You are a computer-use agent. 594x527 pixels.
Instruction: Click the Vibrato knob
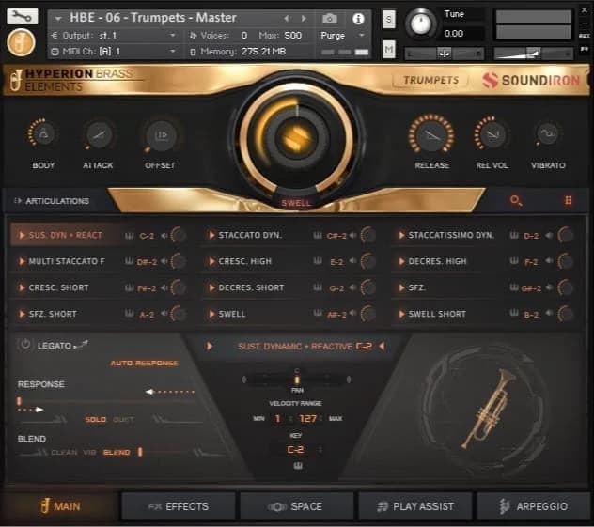(x=548, y=136)
